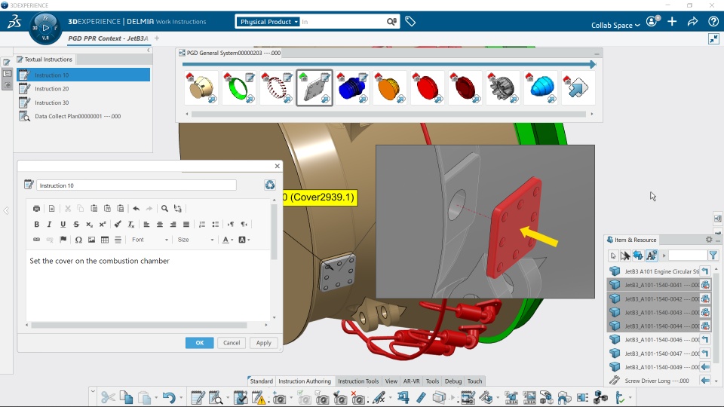Open the Font dropdown
Viewport: 724px width, 407px height.
[x=149, y=240]
